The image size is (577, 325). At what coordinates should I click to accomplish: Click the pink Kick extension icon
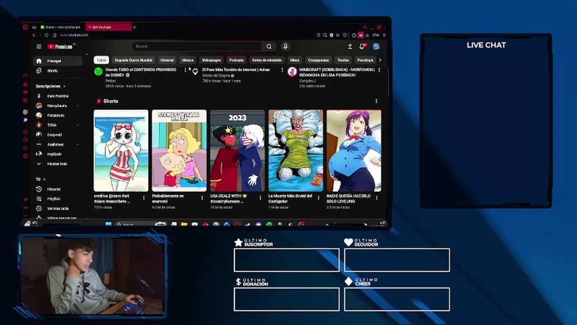(x=360, y=35)
